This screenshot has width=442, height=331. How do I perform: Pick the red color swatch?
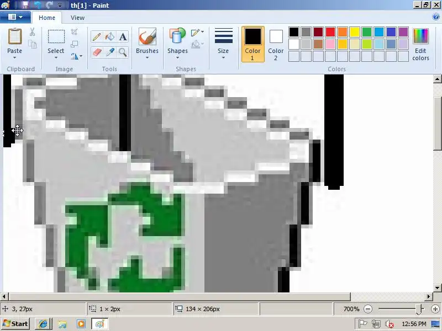click(330, 32)
